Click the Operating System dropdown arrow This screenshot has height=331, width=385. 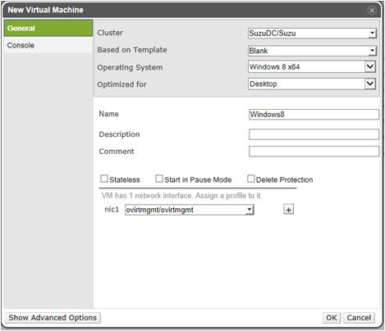coord(370,66)
